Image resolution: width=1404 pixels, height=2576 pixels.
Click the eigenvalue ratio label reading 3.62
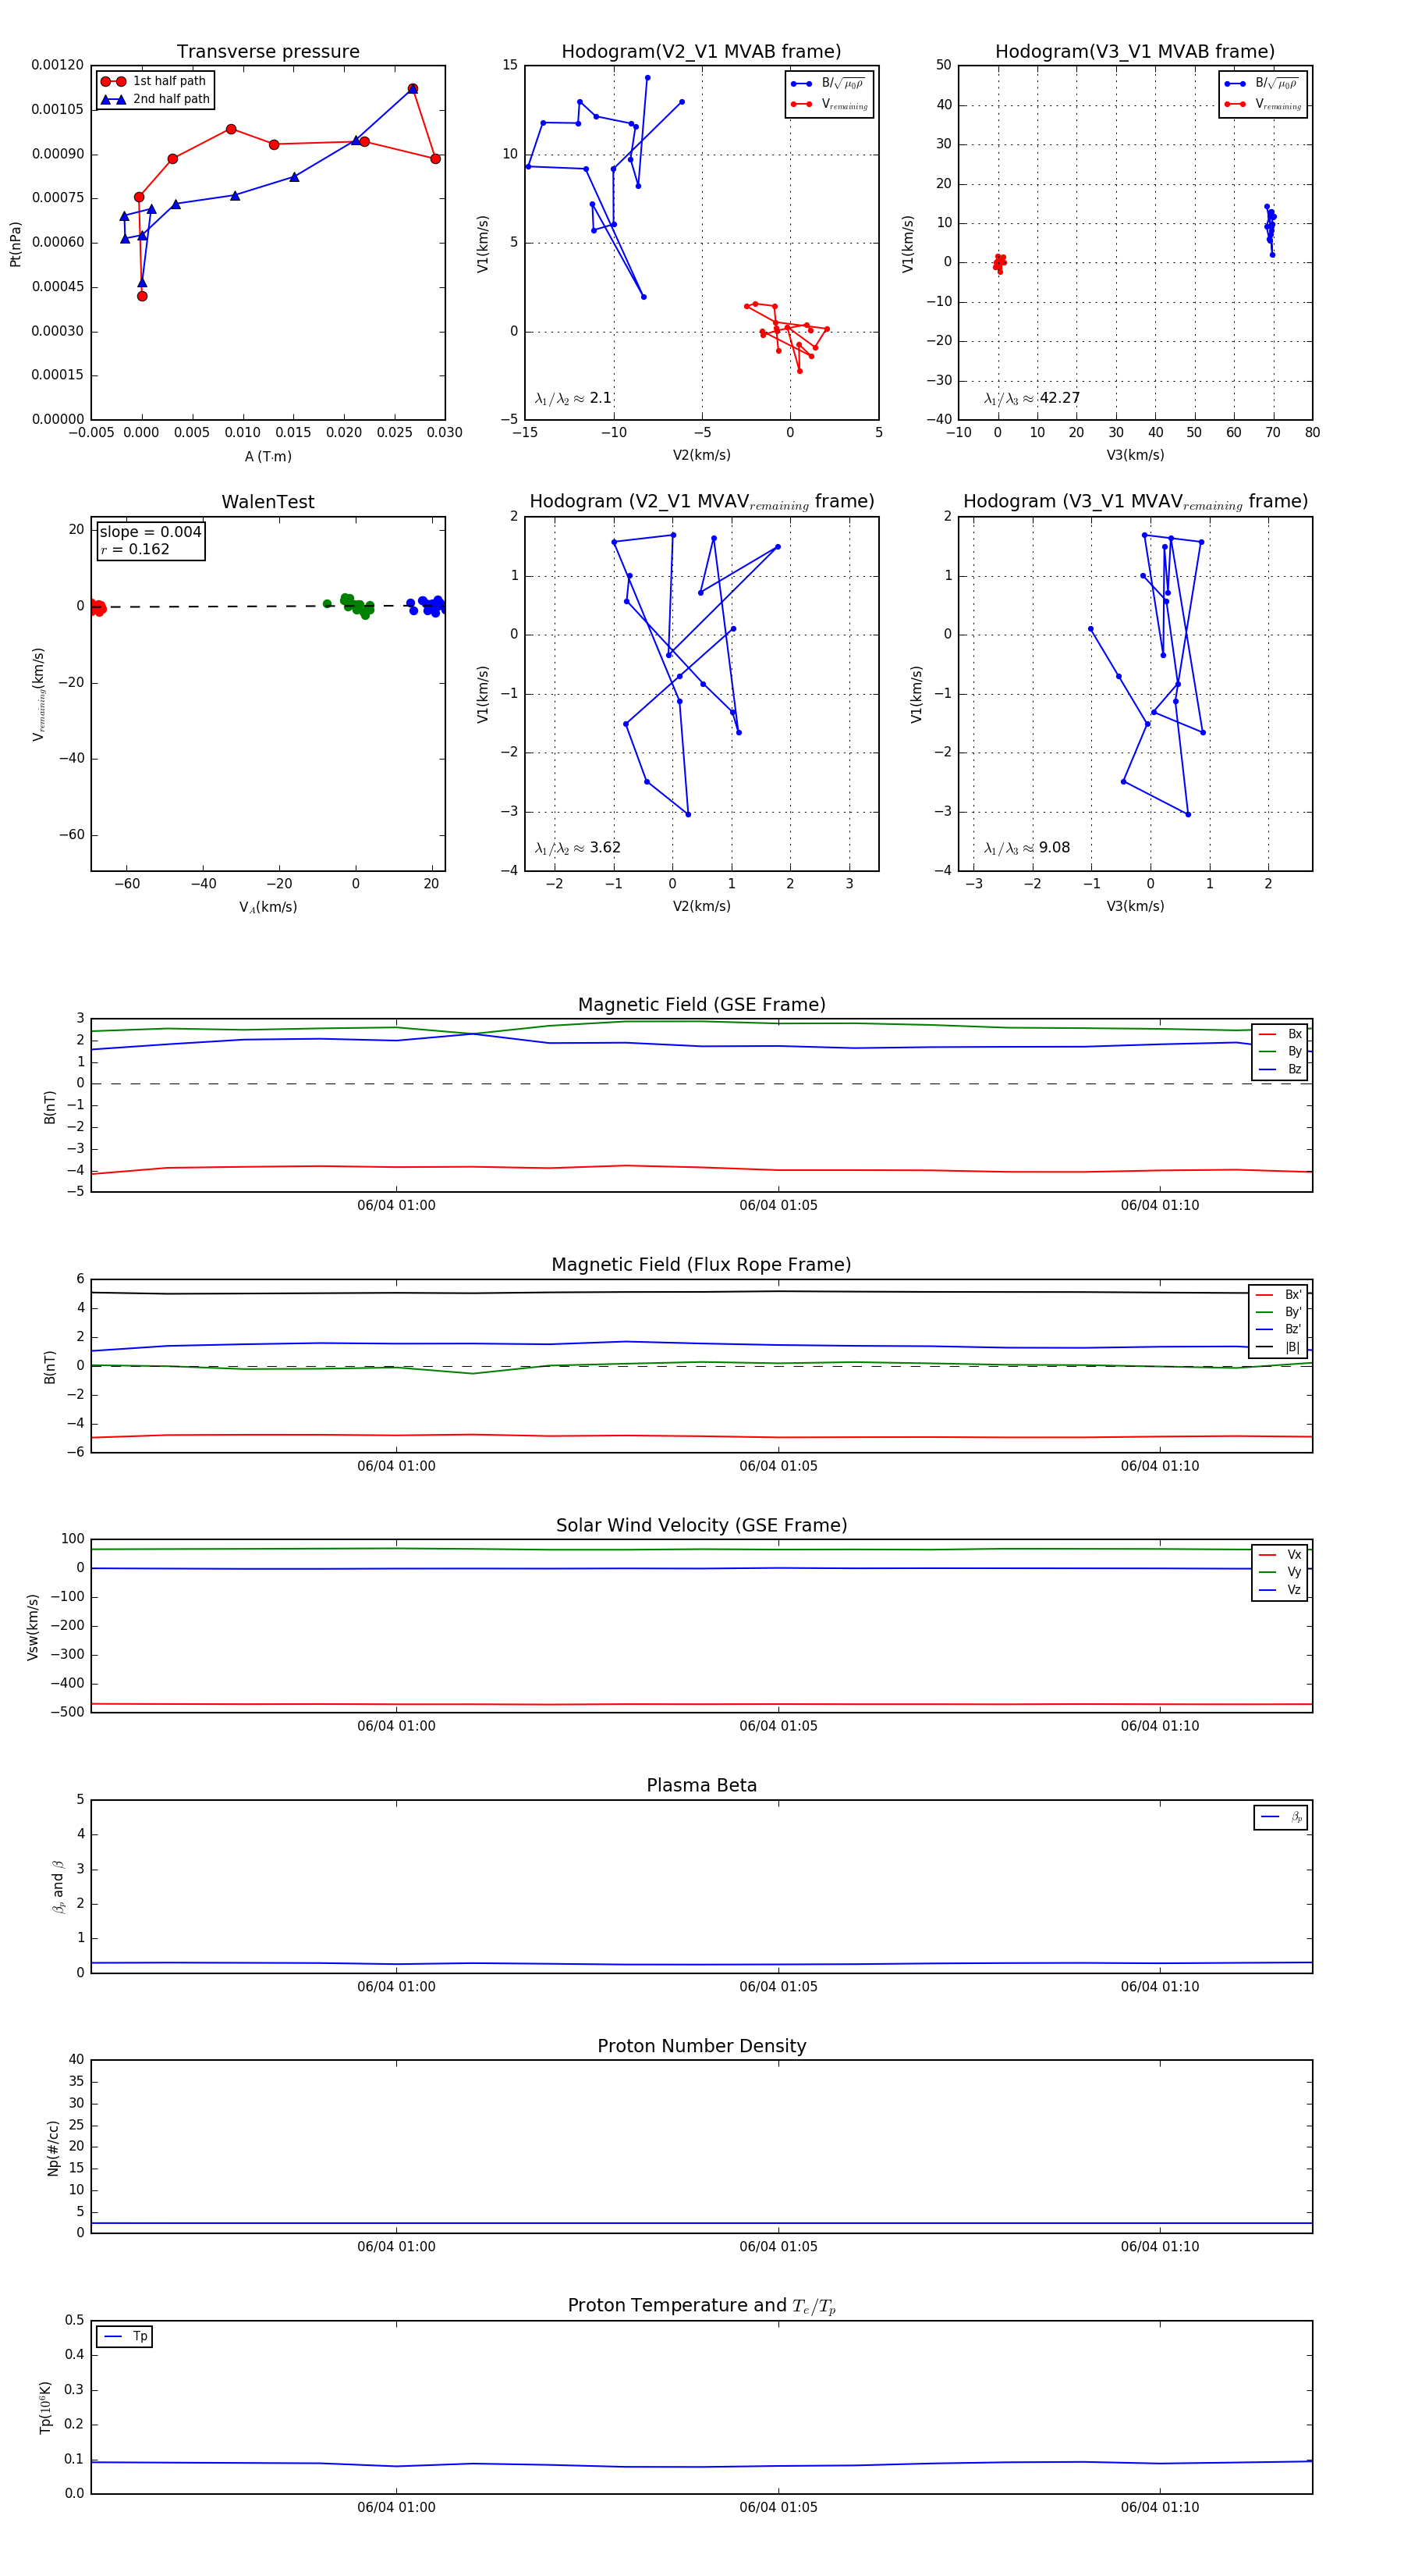(x=577, y=848)
